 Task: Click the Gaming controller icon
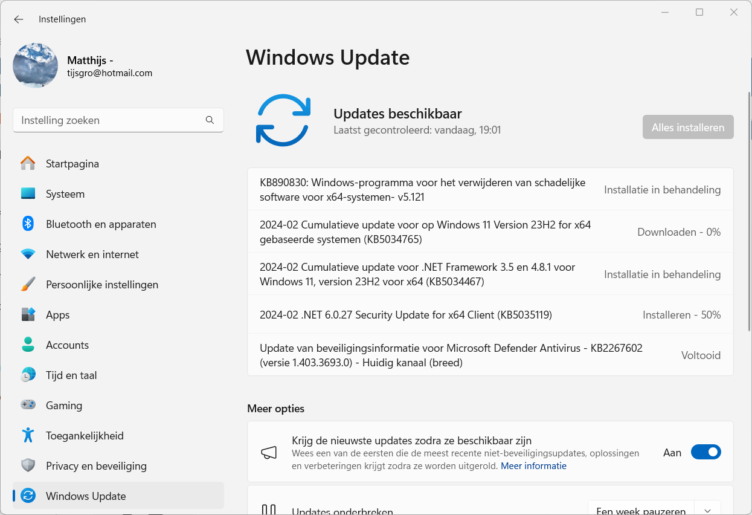tap(28, 406)
